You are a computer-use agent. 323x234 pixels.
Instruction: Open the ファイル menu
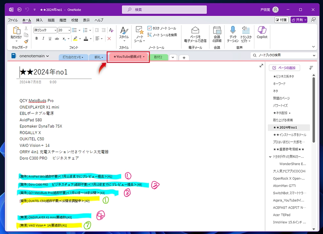(13, 20)
